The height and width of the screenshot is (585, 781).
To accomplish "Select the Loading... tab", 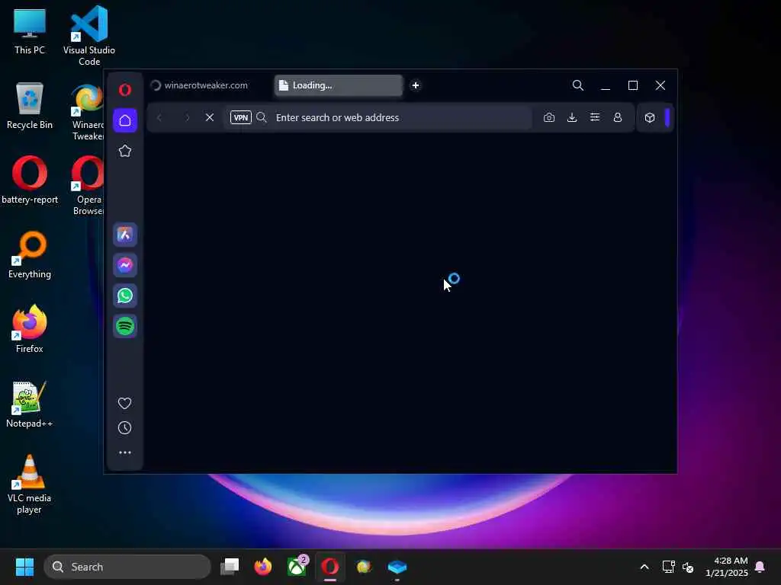I will click(338, 85).
